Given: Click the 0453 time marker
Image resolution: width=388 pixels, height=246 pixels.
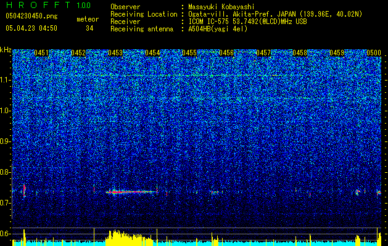Looking at the screenshot, I should [x=115, y=53].
